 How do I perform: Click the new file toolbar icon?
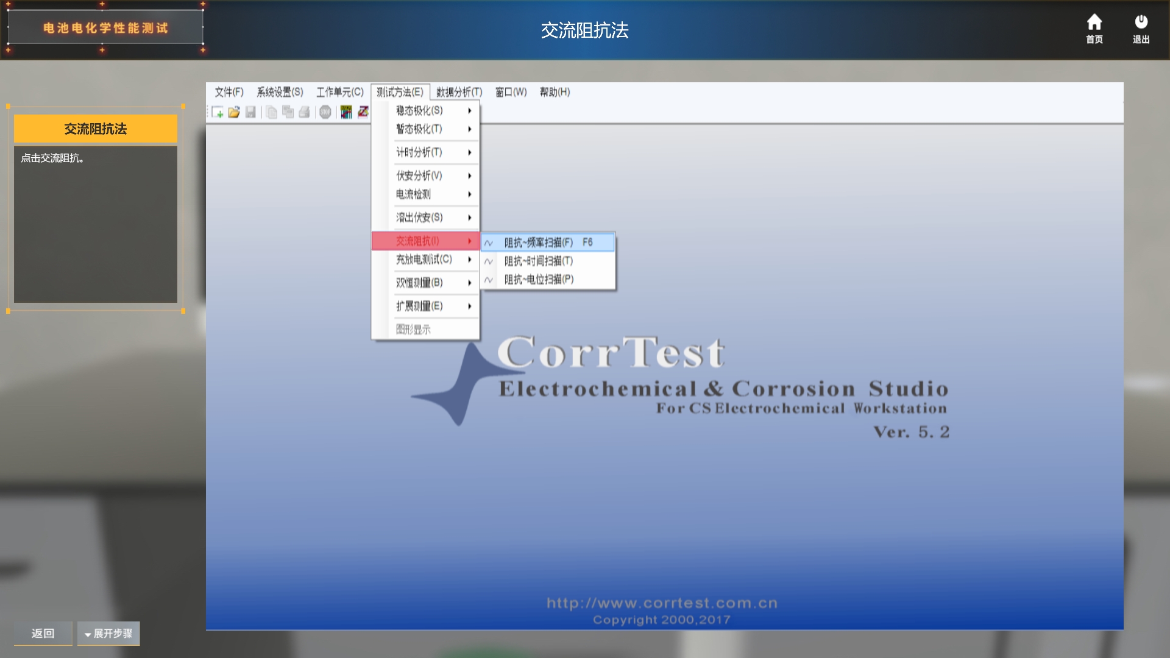(x=218, y=112)
